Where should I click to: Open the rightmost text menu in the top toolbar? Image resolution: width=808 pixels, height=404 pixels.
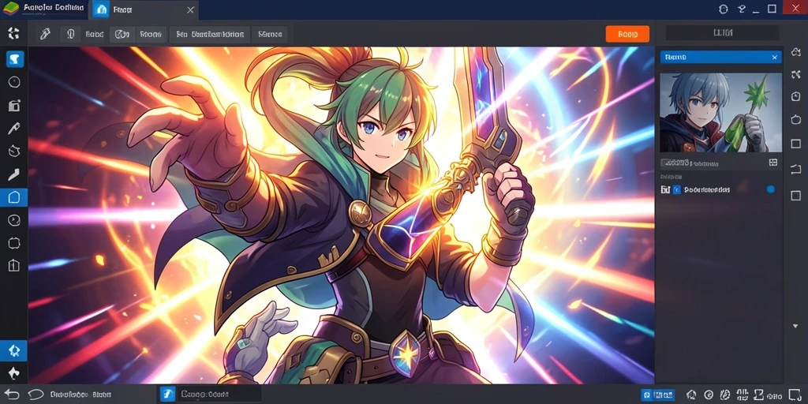[x=270, y=35]
